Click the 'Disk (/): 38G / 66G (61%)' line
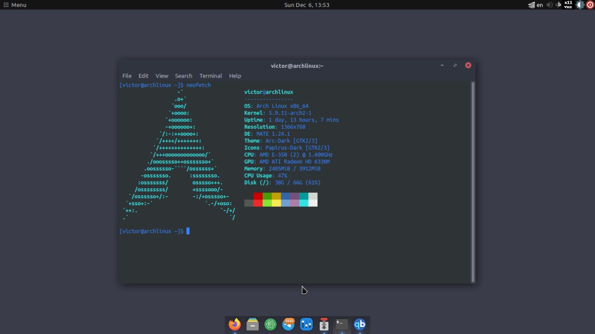This screenshot has height=334, width=595. (x=282, y=183)
